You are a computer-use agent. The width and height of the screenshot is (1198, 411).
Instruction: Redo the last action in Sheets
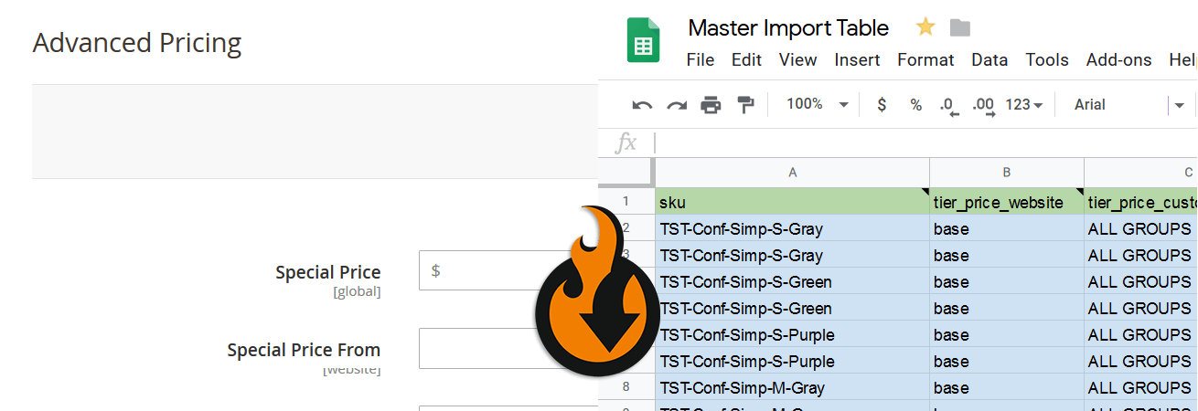point(677,105)
